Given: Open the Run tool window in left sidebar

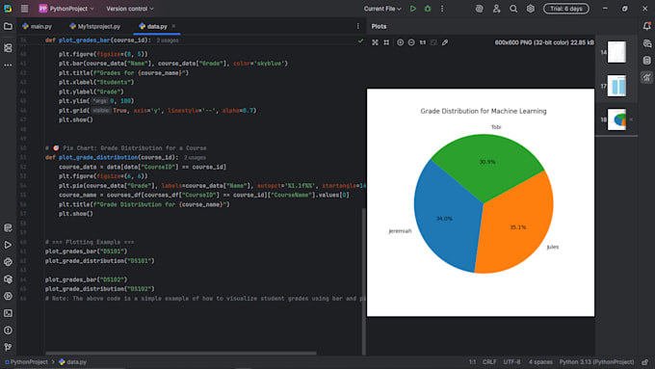Looking at the screenshot, I should (x=8, y=245).
